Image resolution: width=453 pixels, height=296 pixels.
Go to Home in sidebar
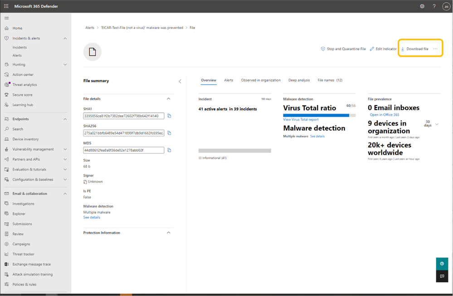(17, 28)
